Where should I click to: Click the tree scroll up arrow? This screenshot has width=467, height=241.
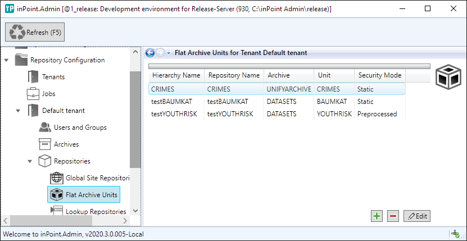click(135, 52)
